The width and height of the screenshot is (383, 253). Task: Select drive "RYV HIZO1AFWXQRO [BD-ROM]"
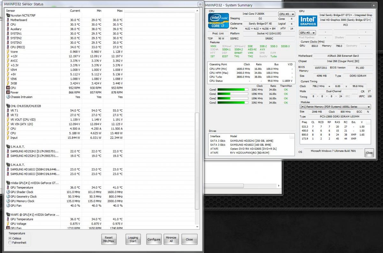[x=251, y=153]
